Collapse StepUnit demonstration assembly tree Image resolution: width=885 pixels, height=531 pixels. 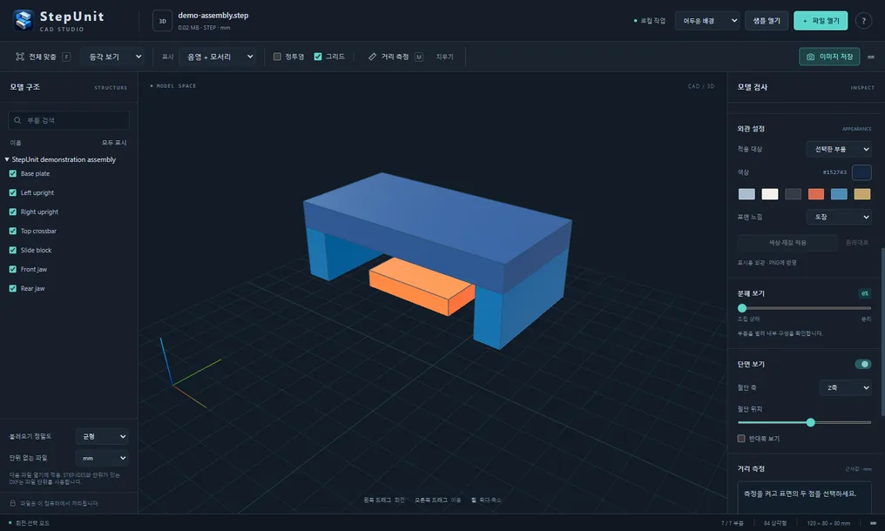[7, 159]
